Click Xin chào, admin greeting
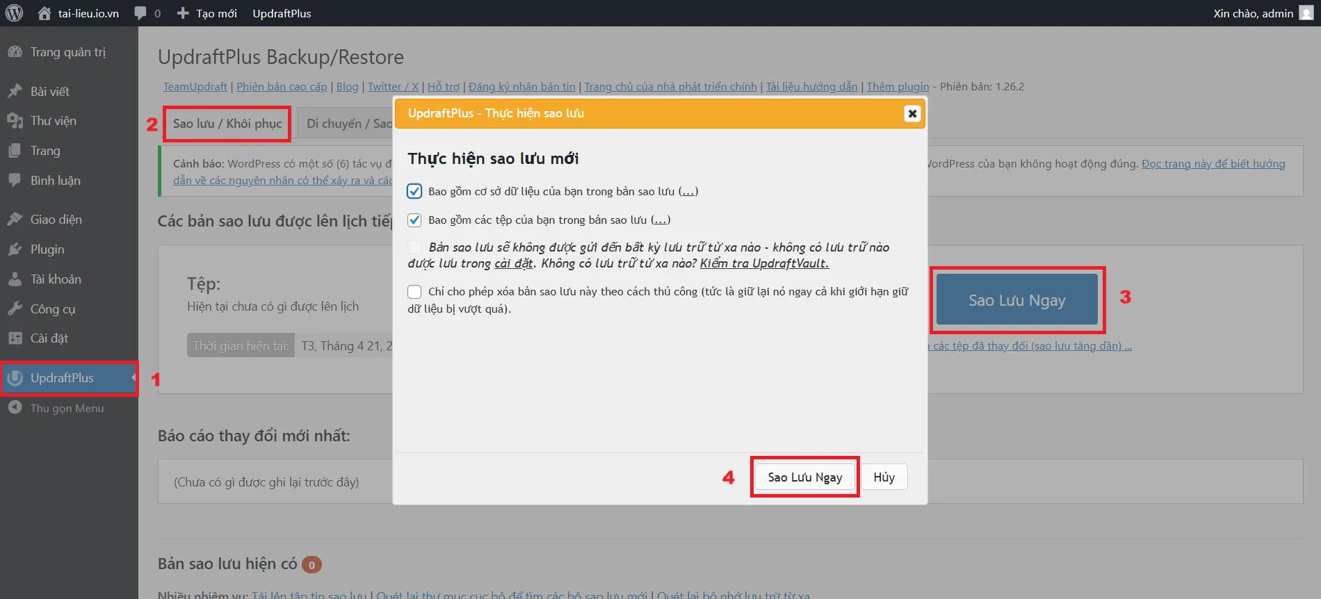 click(x=1254, y=13)
